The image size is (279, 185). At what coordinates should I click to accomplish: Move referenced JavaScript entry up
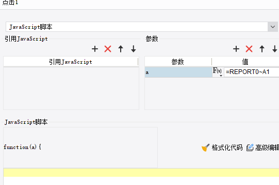pyautogui.click(x=121, y=49)
